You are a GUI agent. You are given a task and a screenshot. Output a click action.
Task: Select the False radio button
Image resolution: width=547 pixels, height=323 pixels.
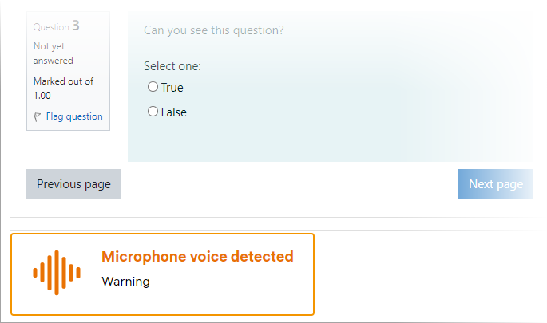(153, 112)
